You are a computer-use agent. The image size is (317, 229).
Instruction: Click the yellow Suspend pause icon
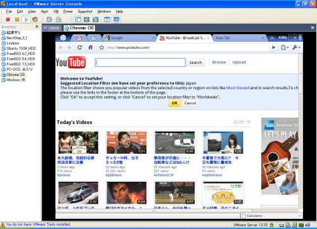[x=17, y=20]
